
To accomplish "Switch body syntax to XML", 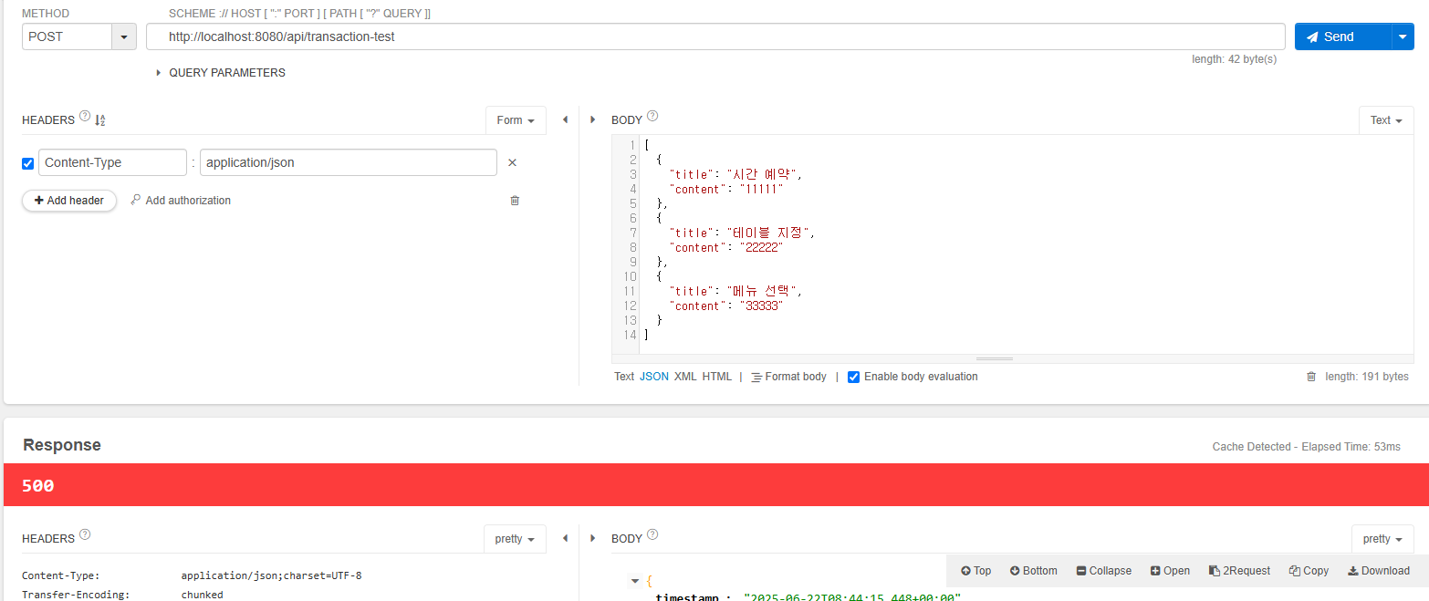I will (x=685, y=377).
